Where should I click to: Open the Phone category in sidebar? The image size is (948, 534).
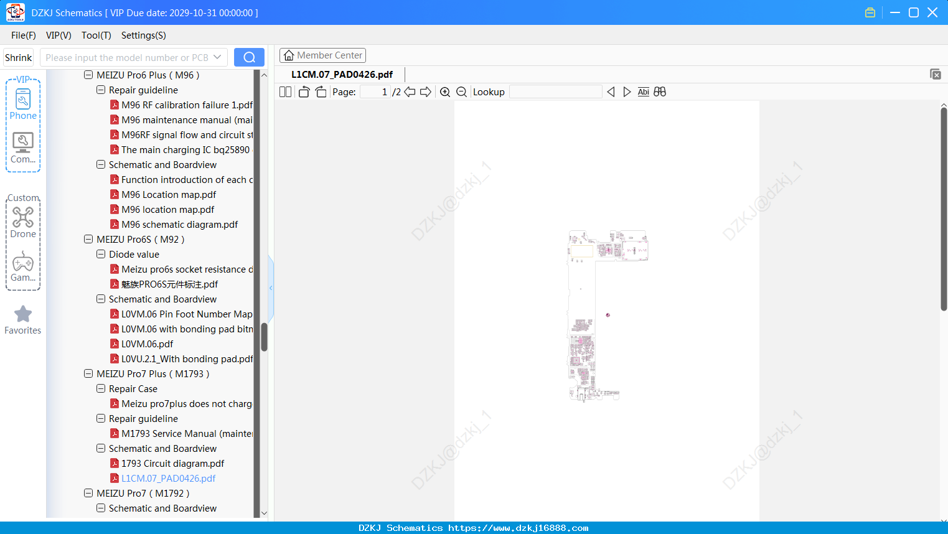click(23, 105)
